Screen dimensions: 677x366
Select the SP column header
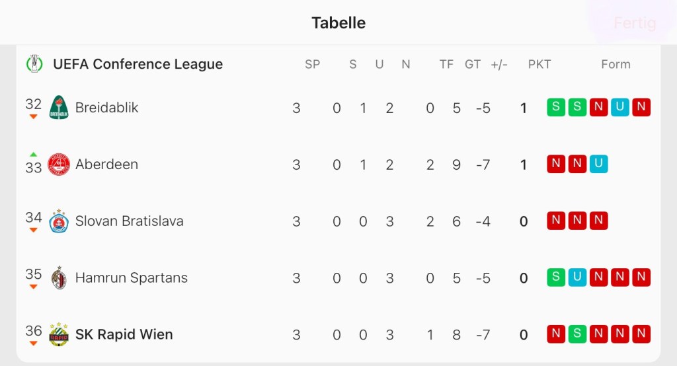coord(312,64)
